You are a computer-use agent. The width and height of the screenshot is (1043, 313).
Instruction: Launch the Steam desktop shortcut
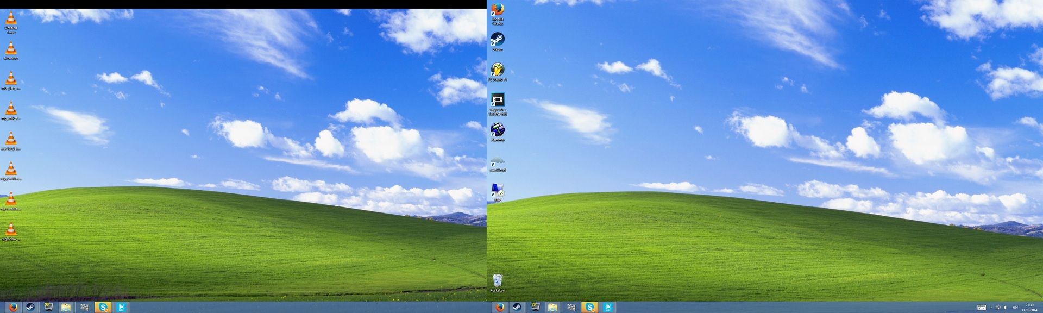497,40
